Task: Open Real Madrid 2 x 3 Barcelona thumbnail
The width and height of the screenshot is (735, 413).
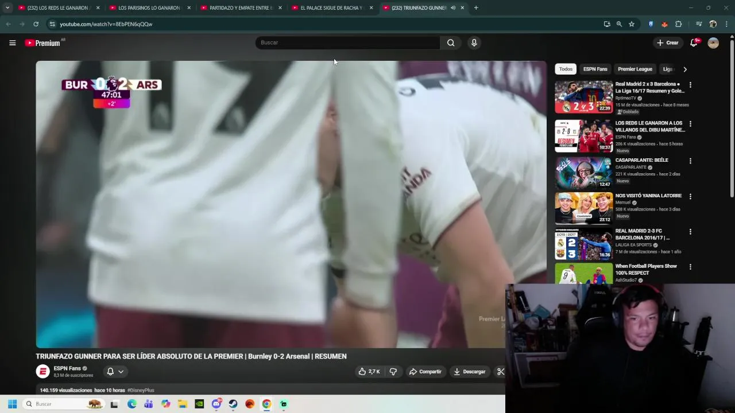Action: (x=583, y=96)
